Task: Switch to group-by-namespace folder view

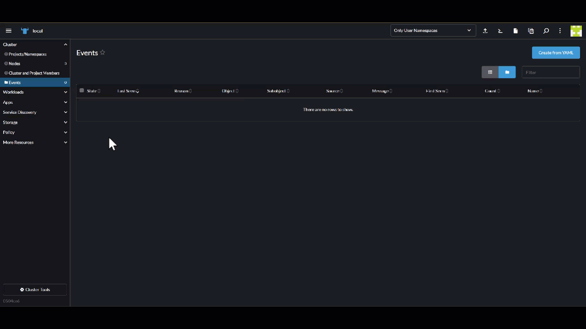Action: click(x=507, y=72)
